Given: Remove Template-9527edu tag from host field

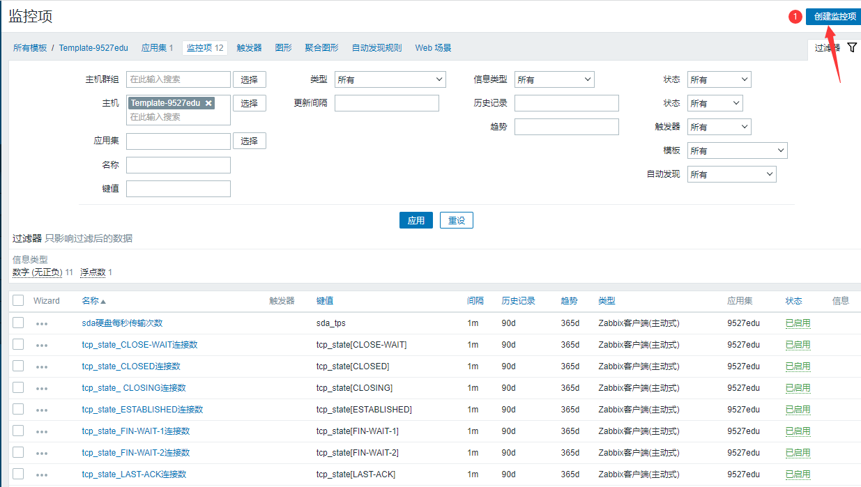Looking at the screenshot, I should (208, 103).
